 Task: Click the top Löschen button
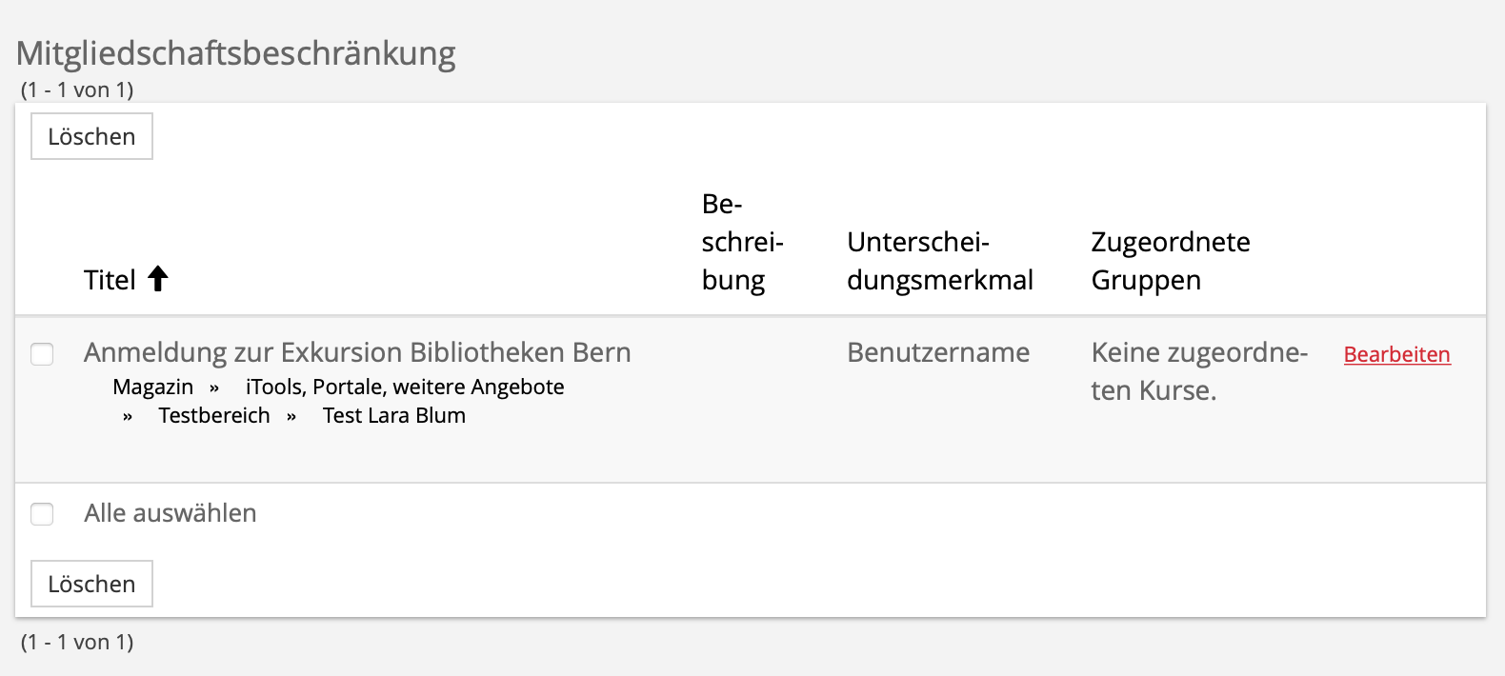[91, 137]
